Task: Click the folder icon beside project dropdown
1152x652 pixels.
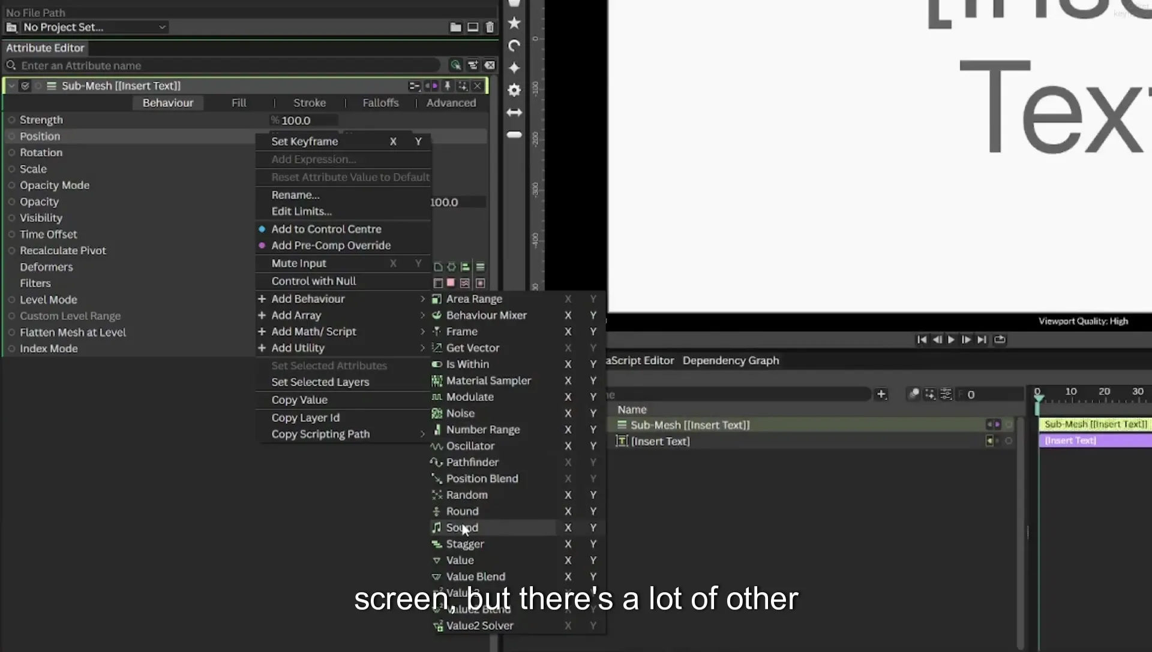Action: coord(455,27)
